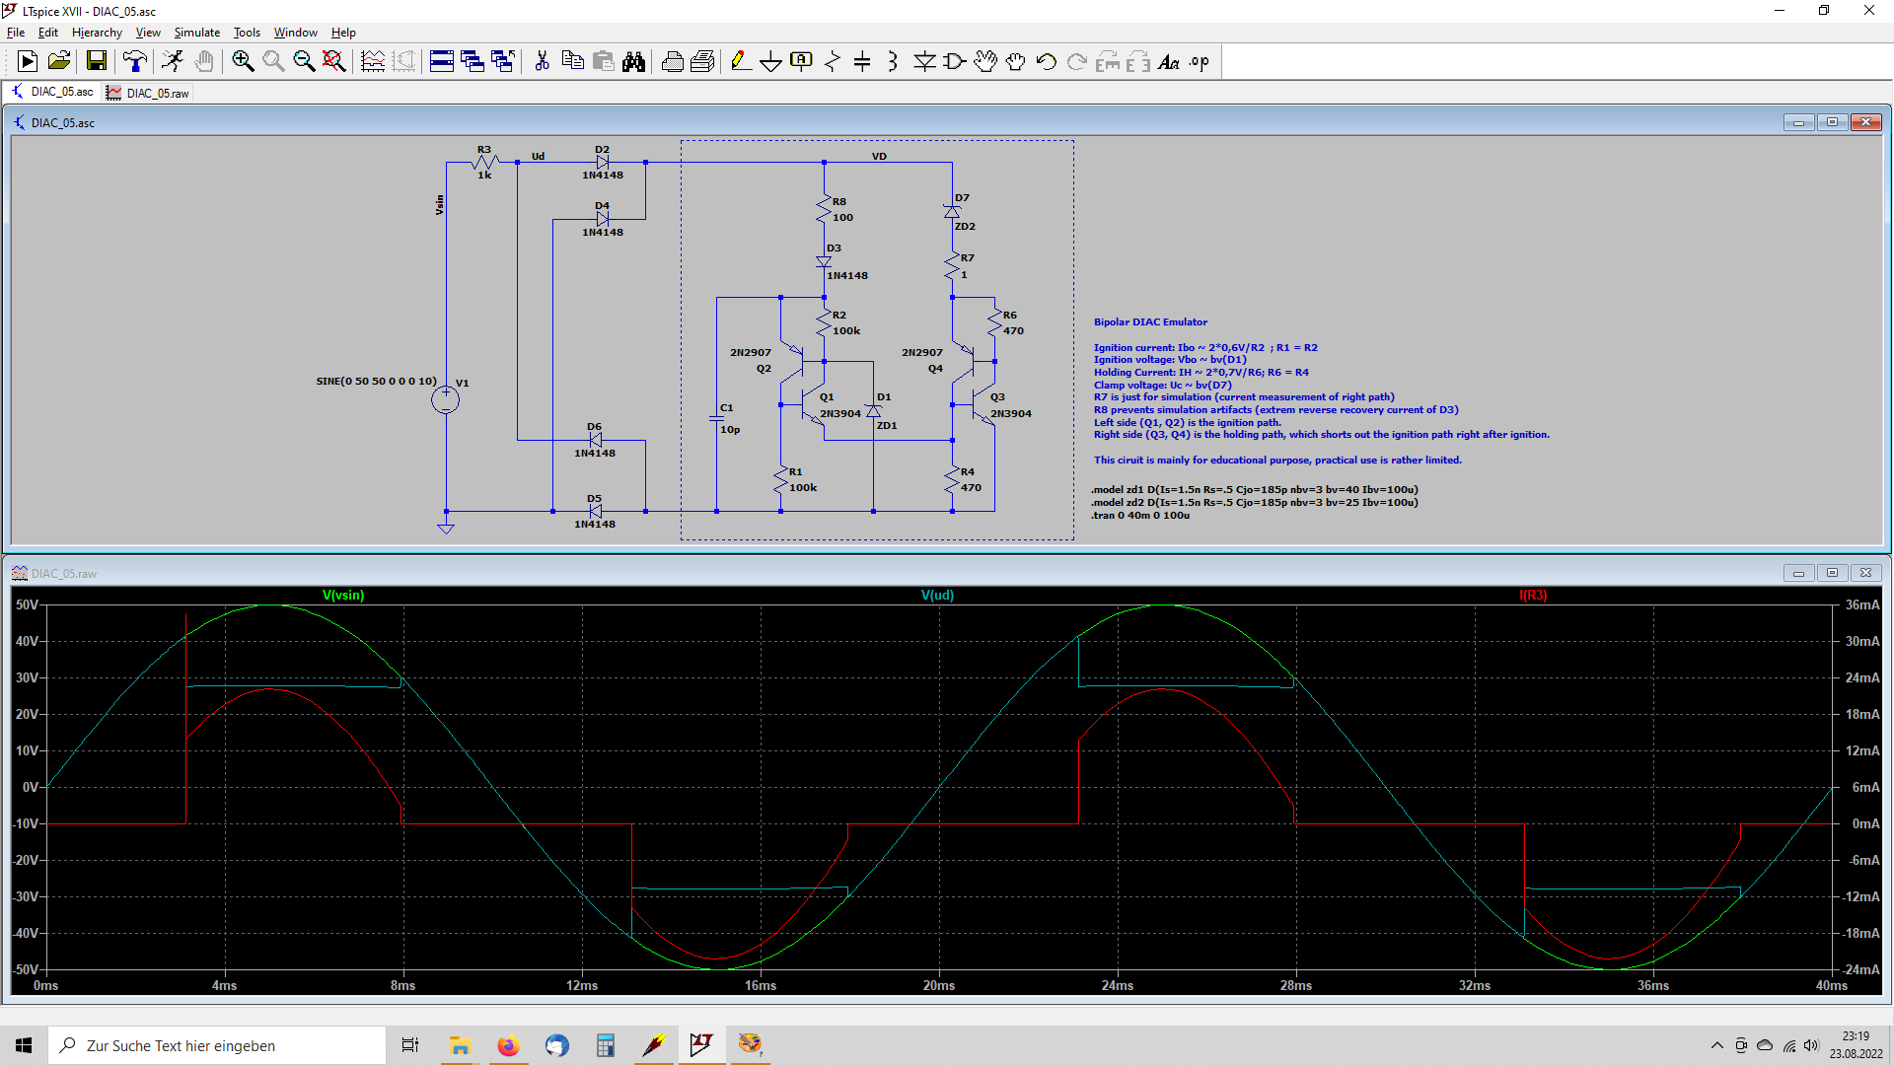Place a ground symbol
The width and height of the screenshot is (1894, 1065).
(x=771, y=61)
